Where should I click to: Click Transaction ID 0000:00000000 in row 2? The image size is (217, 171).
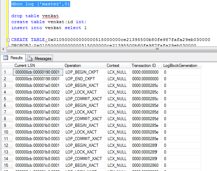click(145, 79)
